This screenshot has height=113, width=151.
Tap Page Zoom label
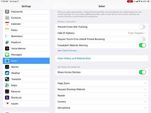(x=64, y=83)
